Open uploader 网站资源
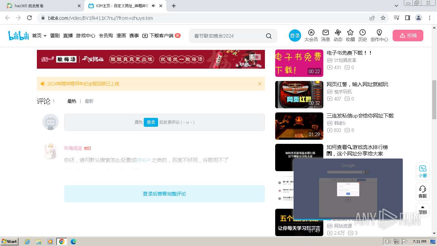The width and height of the screenshot is (437, 246). point(343,226)
